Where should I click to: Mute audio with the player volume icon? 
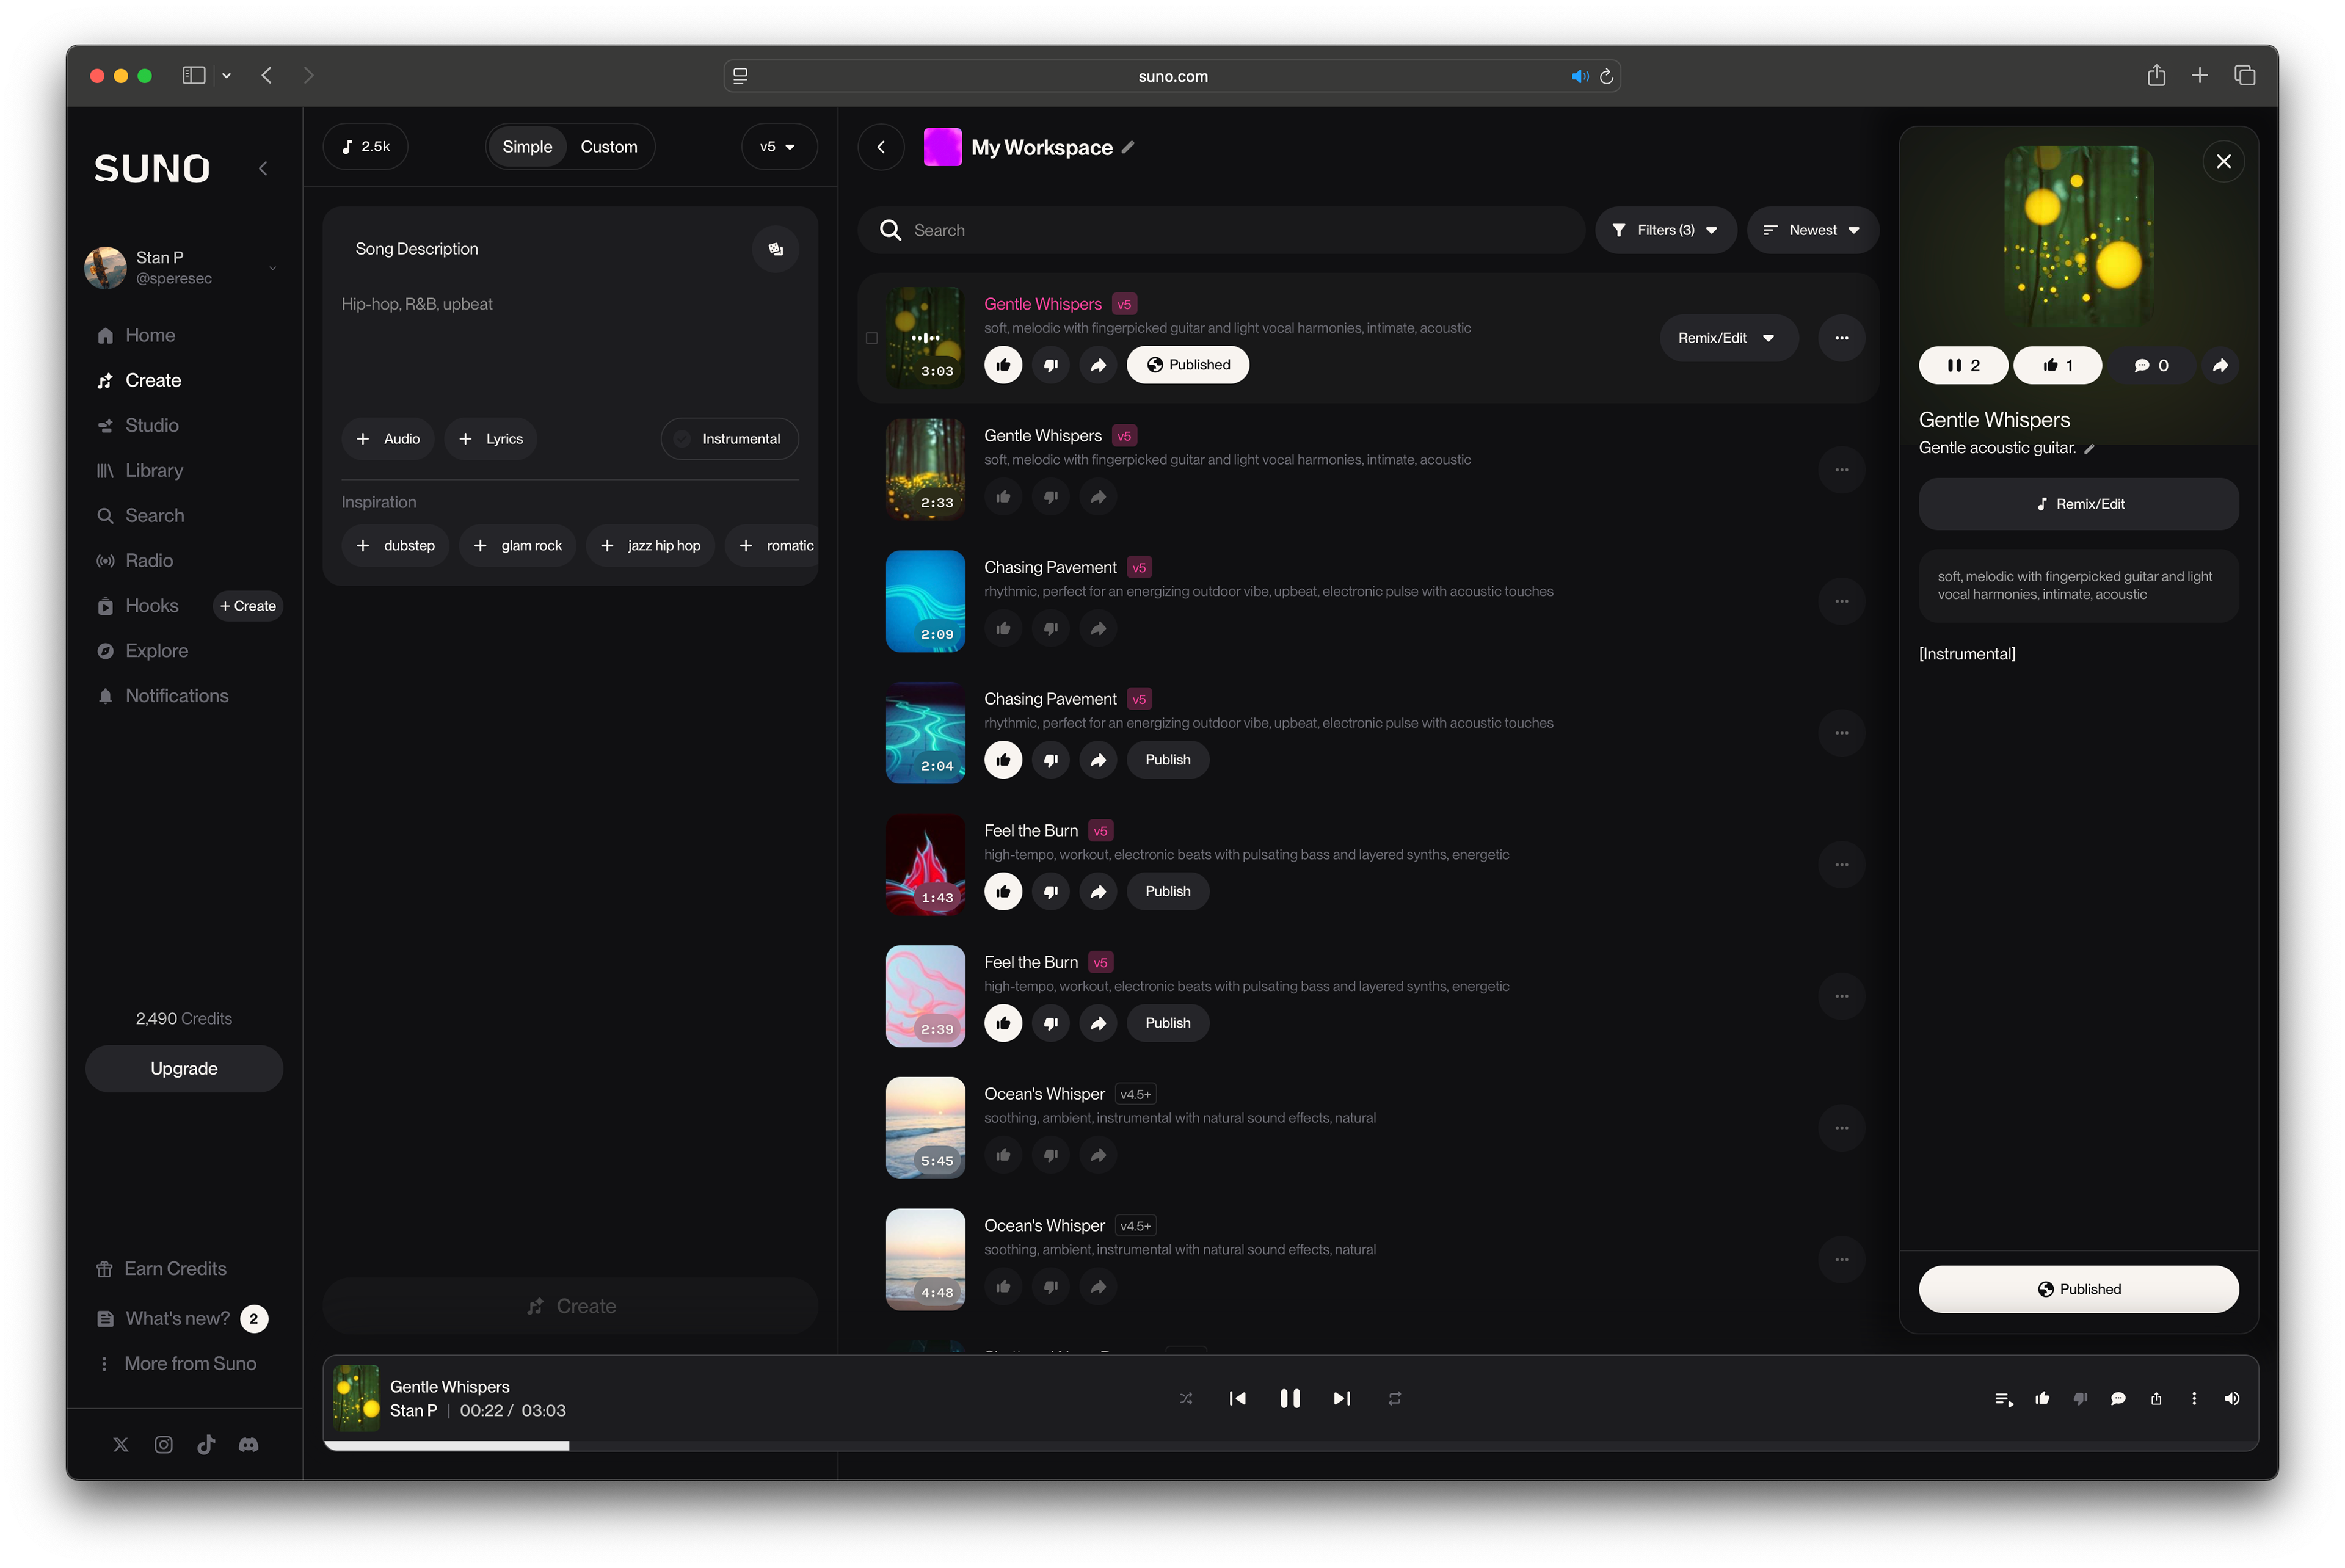click(2231, 1399)
